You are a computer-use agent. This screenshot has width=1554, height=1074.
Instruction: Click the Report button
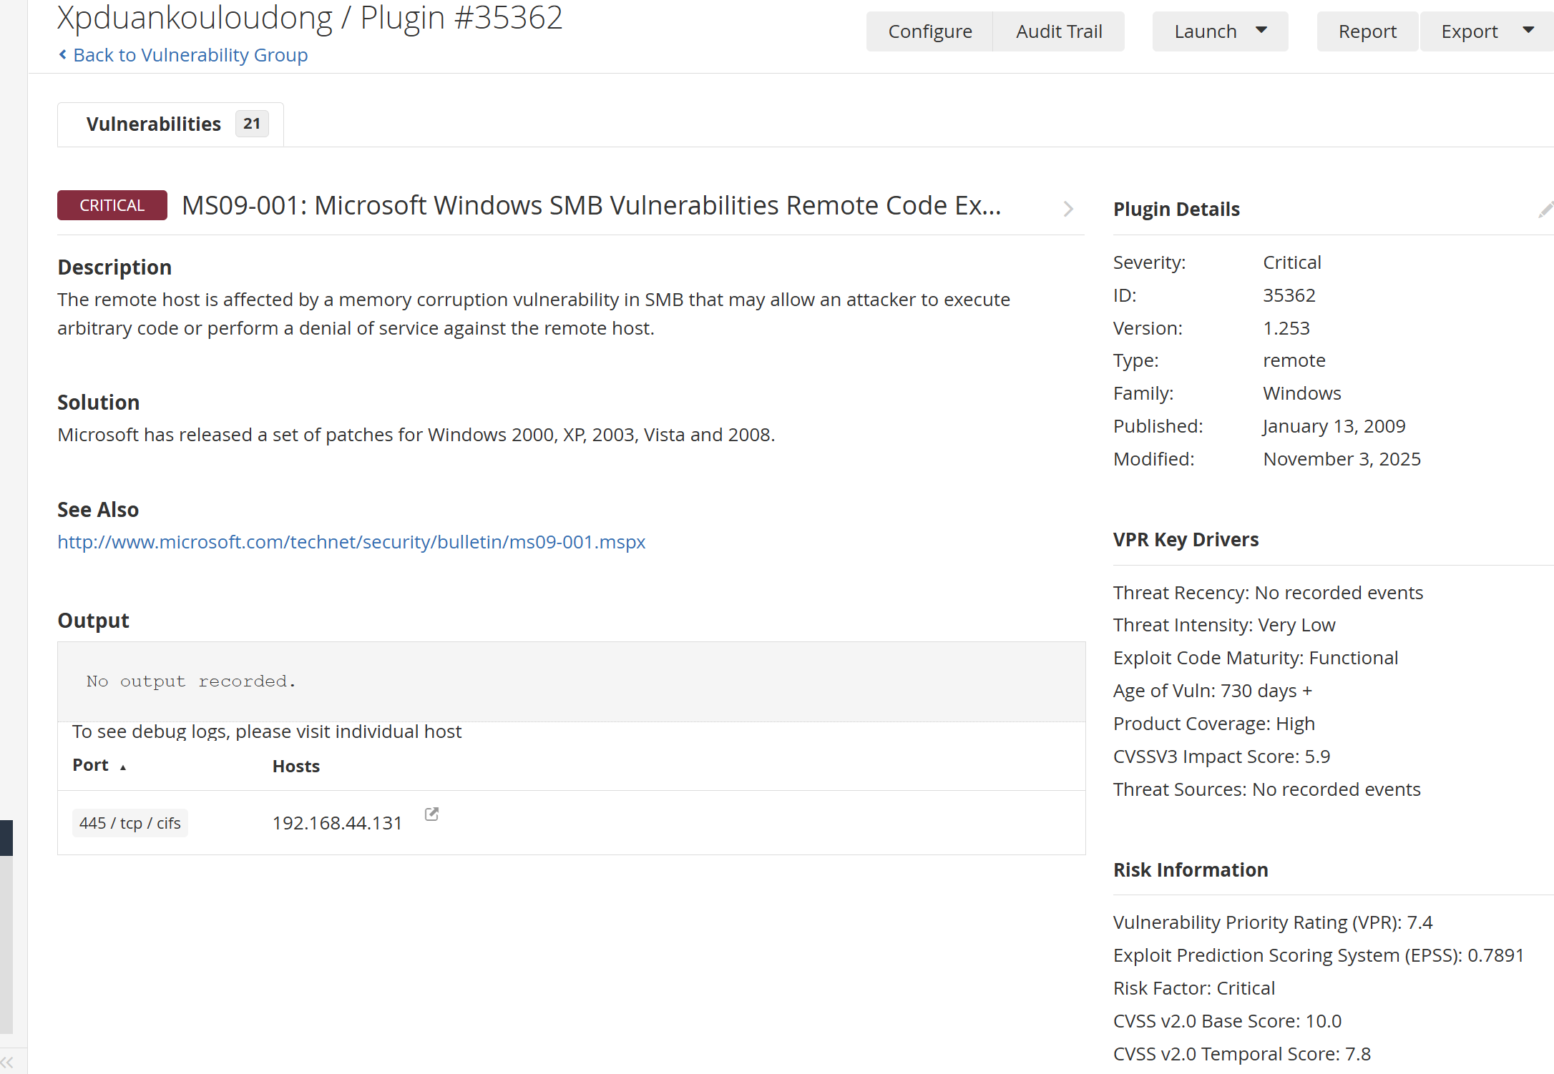coord(1367,31)
